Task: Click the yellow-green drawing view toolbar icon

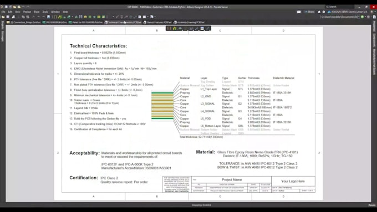Action: [60, 17]
